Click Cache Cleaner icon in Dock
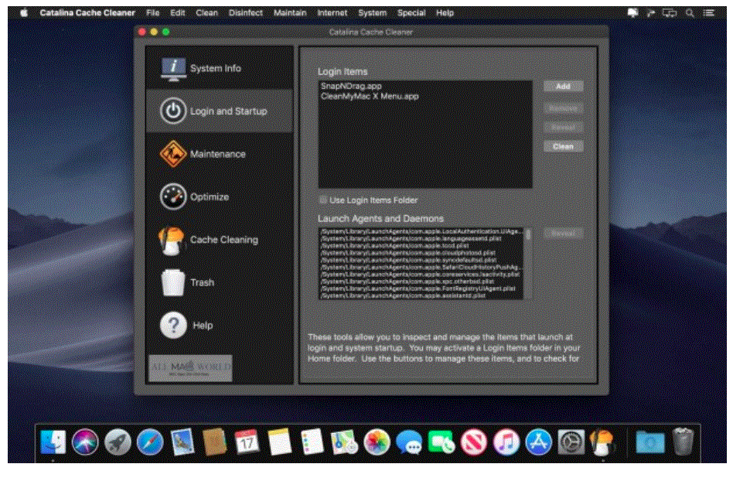This screenshot has height=481, width=733. (x=603, y=442)
